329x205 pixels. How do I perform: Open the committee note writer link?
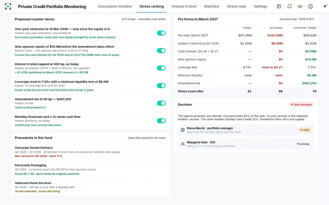pyautogui.click(x=152, y=19)
